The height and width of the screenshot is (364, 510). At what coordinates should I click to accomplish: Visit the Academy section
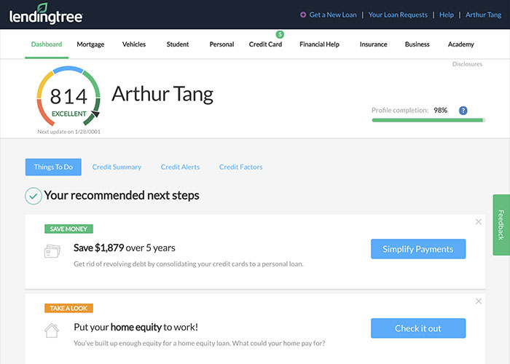point(460,44)
